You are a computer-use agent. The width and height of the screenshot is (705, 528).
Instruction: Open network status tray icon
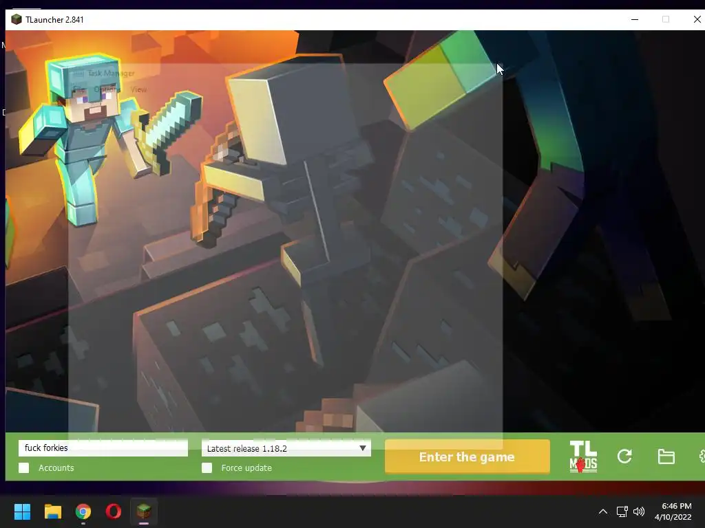coord(622,511)
